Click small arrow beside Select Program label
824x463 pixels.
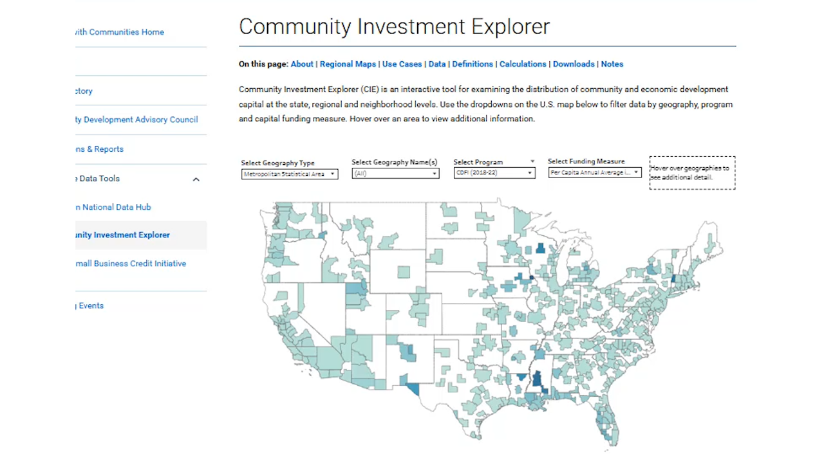click(532, 161)
